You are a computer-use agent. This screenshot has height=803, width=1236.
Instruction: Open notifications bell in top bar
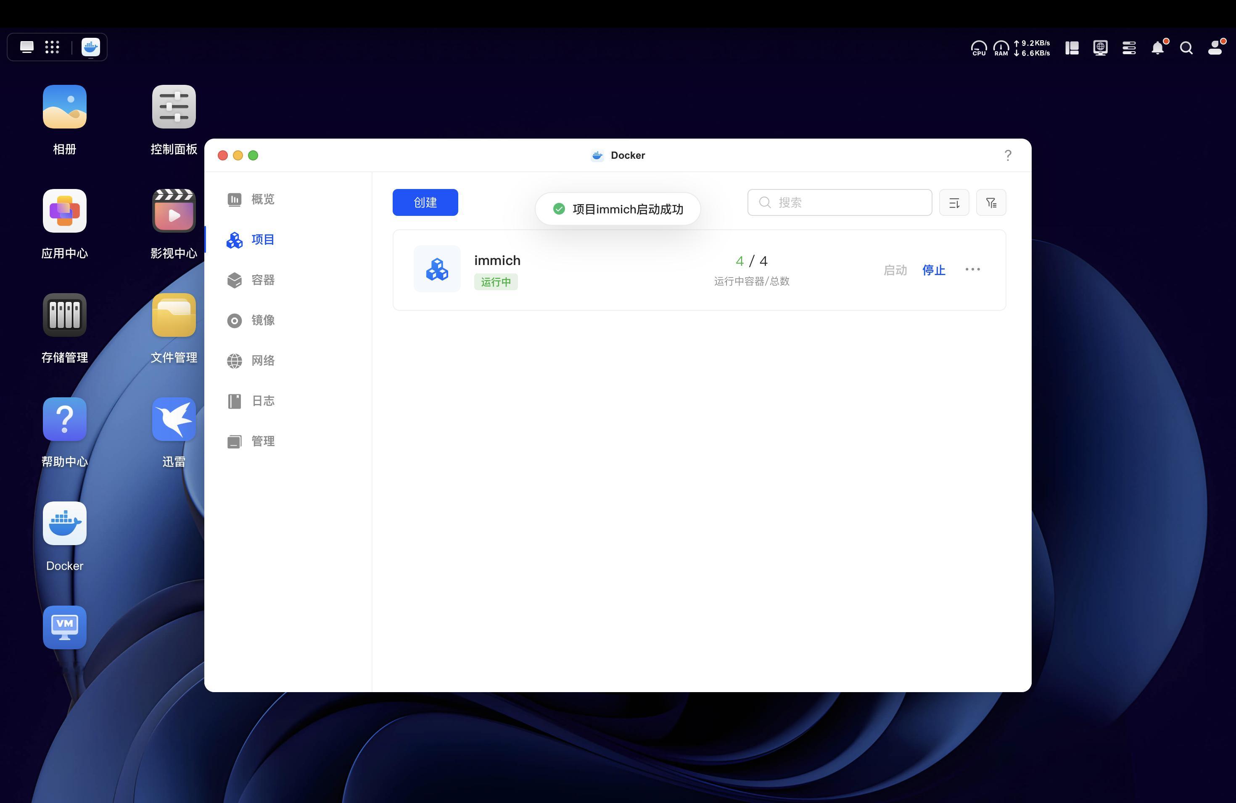tap(1157, 48)
